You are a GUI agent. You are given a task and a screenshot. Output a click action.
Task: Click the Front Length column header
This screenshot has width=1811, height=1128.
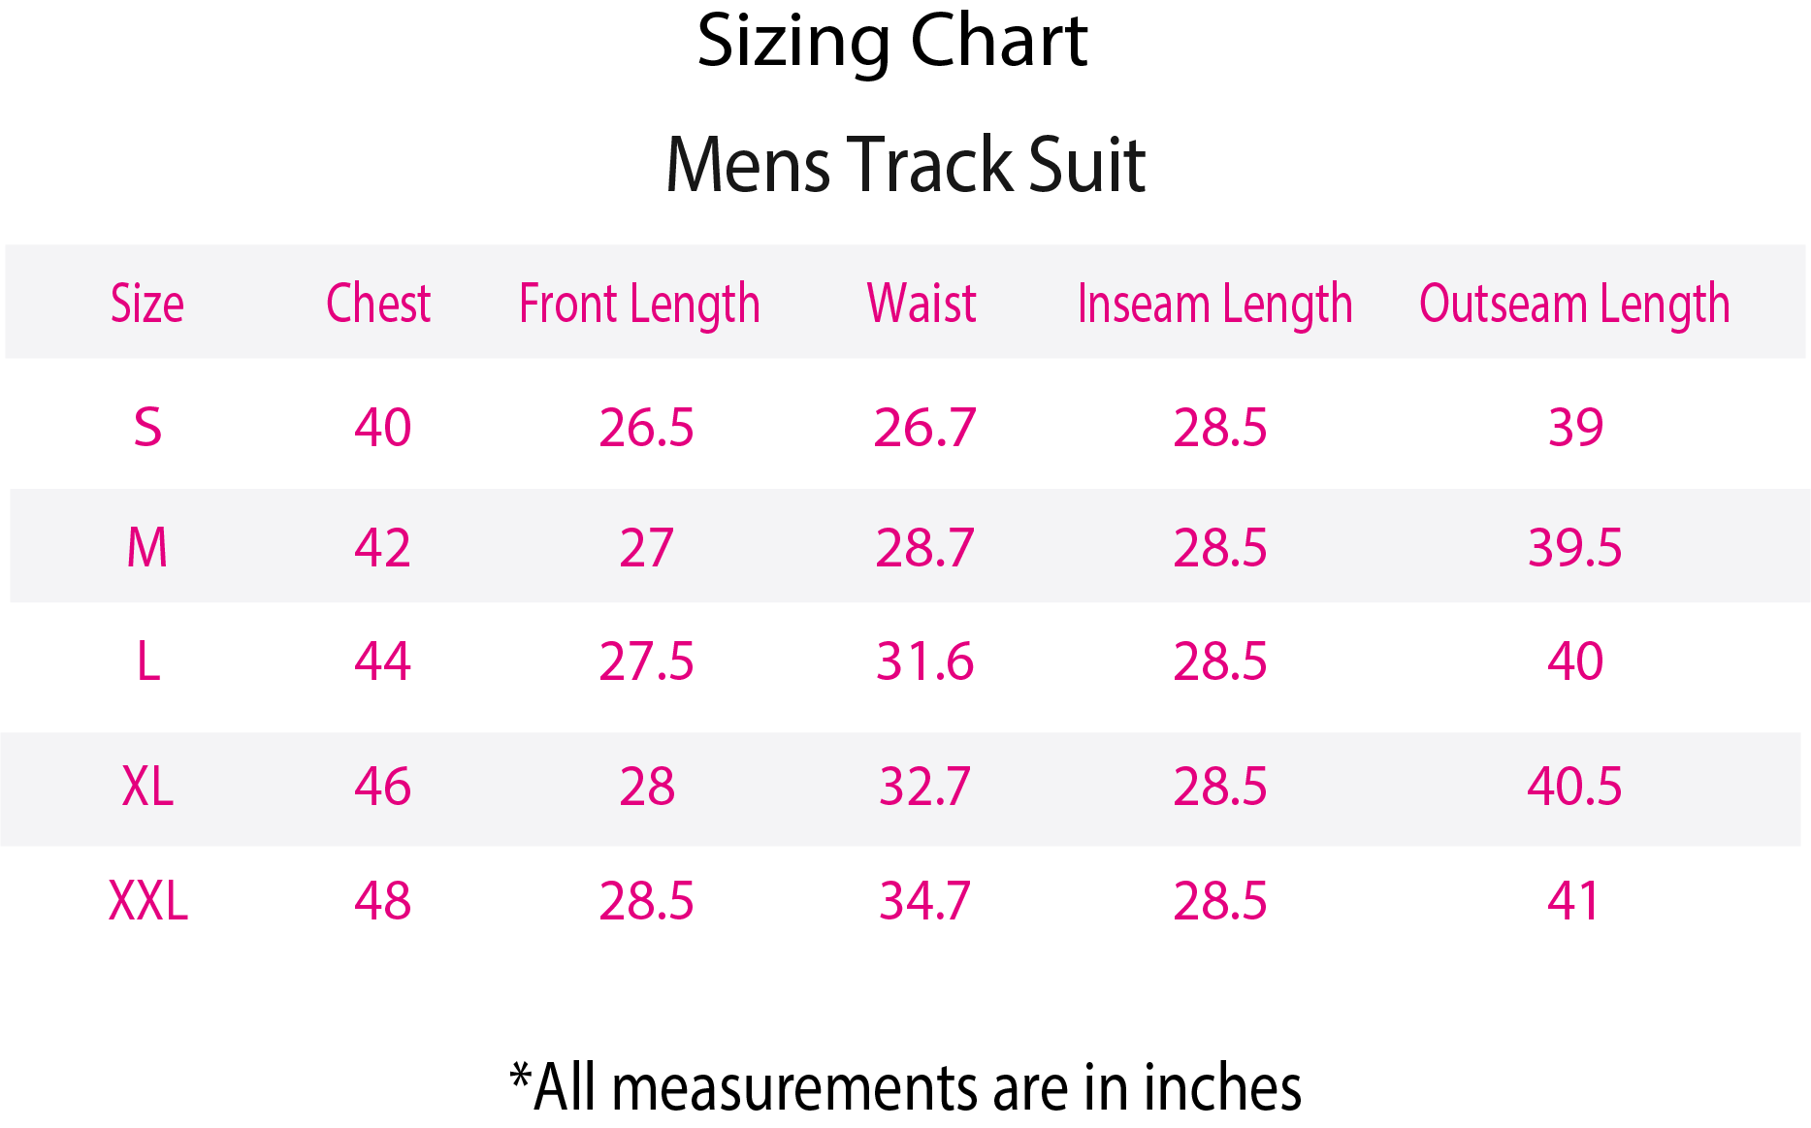[x=639, y=305]
